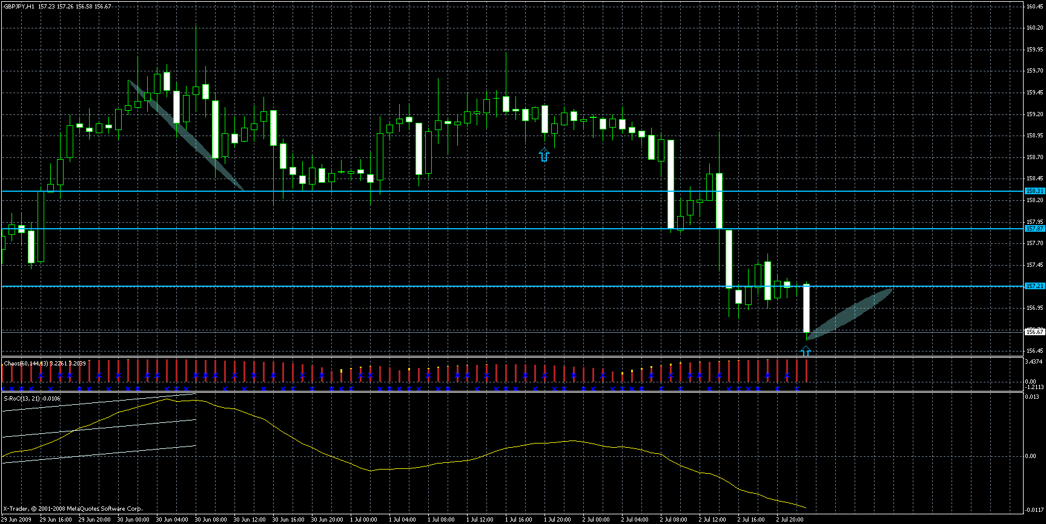Click the 158.95 price scale label
Screen dimensions: 1046x524
1034,136
